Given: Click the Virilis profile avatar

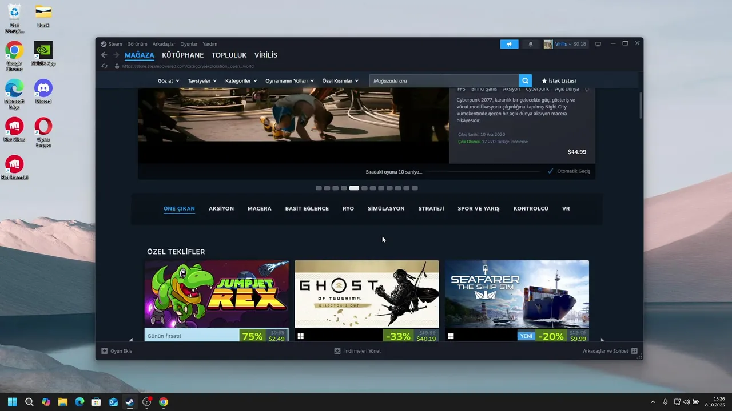Looking at the screenshot, I should coord(548,44).
